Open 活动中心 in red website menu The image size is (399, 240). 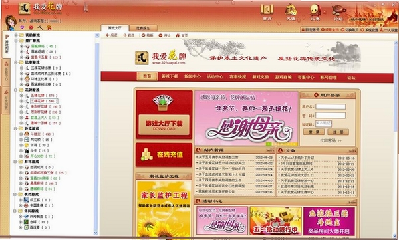215,77
